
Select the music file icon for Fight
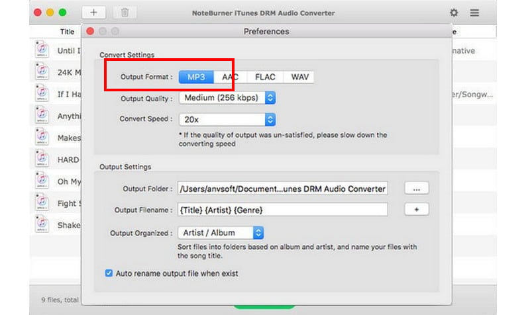click(42, 202)
